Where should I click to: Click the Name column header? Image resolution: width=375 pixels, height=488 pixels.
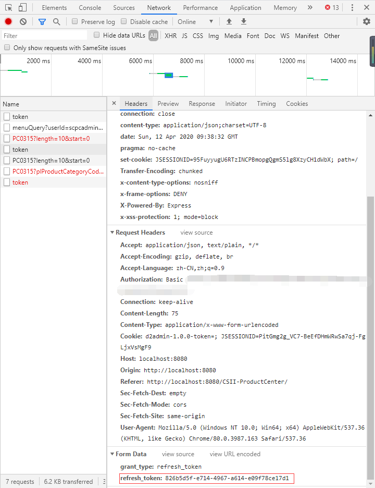[53, 104]
